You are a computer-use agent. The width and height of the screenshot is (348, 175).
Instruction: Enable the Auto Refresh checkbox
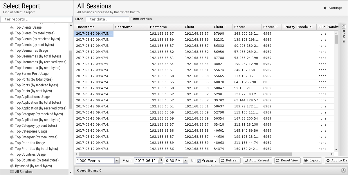tap(246, 161)
